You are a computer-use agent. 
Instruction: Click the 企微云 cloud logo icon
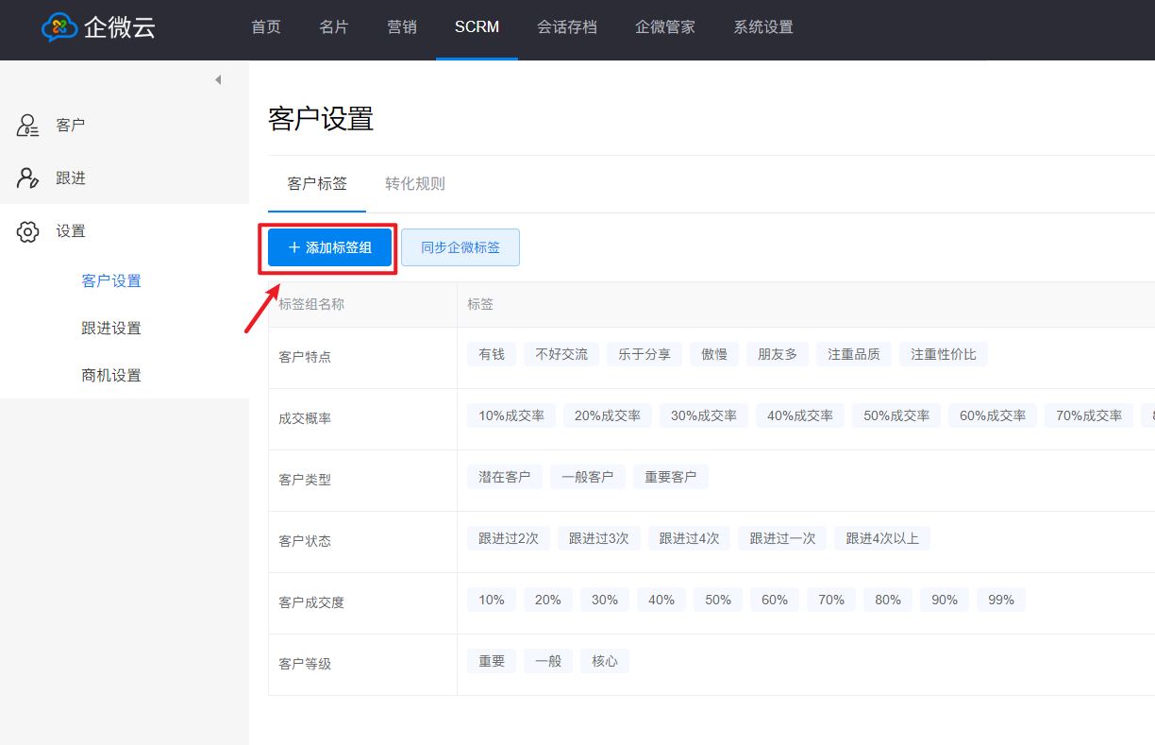[59, 27]
